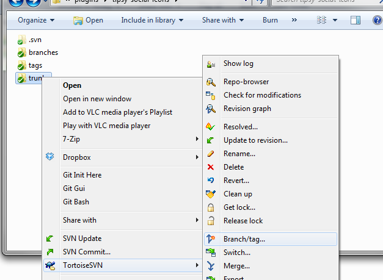Image resolution: width=383 pixels, height=280 pixels.
Task: Open the toolbar Share with dropdown
Action: (223, 20)
